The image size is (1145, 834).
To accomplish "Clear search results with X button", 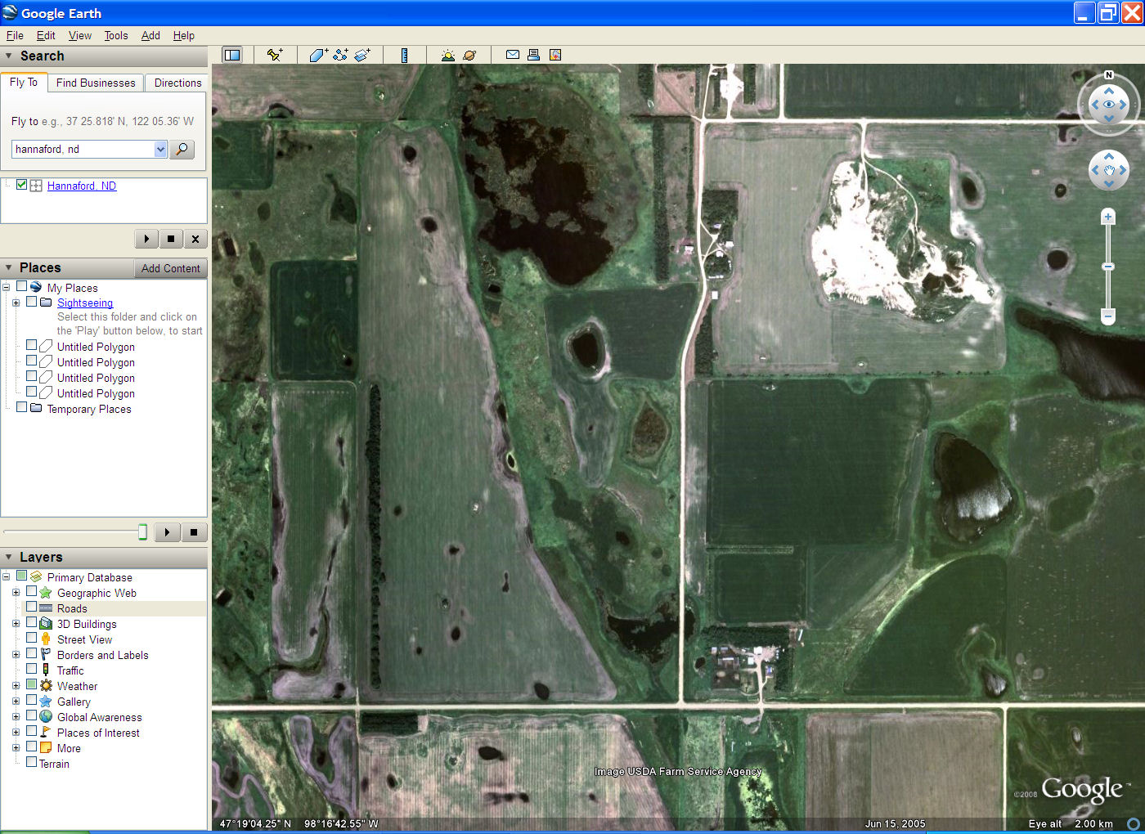I will pyautogui.click(x=195, y=239).
